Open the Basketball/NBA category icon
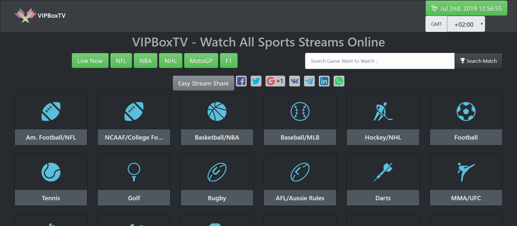 [217, 111]
